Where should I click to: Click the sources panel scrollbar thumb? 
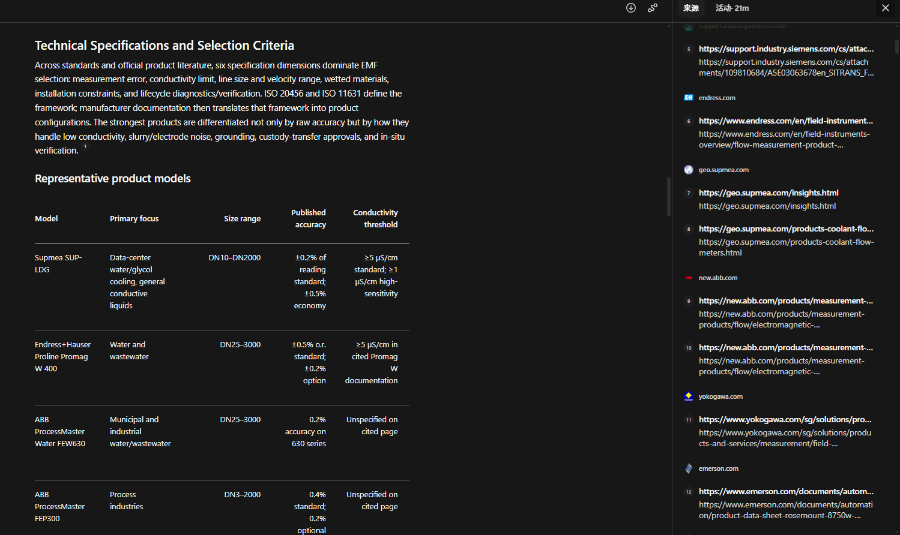[x=897, y=47]
